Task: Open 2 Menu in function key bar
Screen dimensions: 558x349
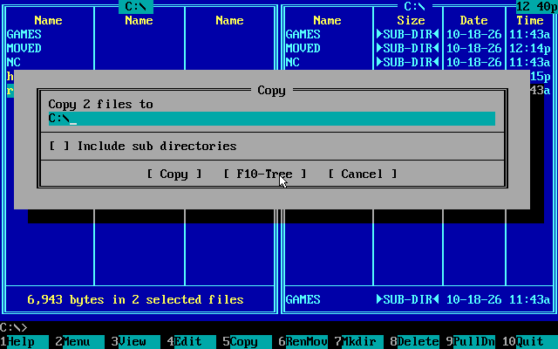Action: point(79,341)
